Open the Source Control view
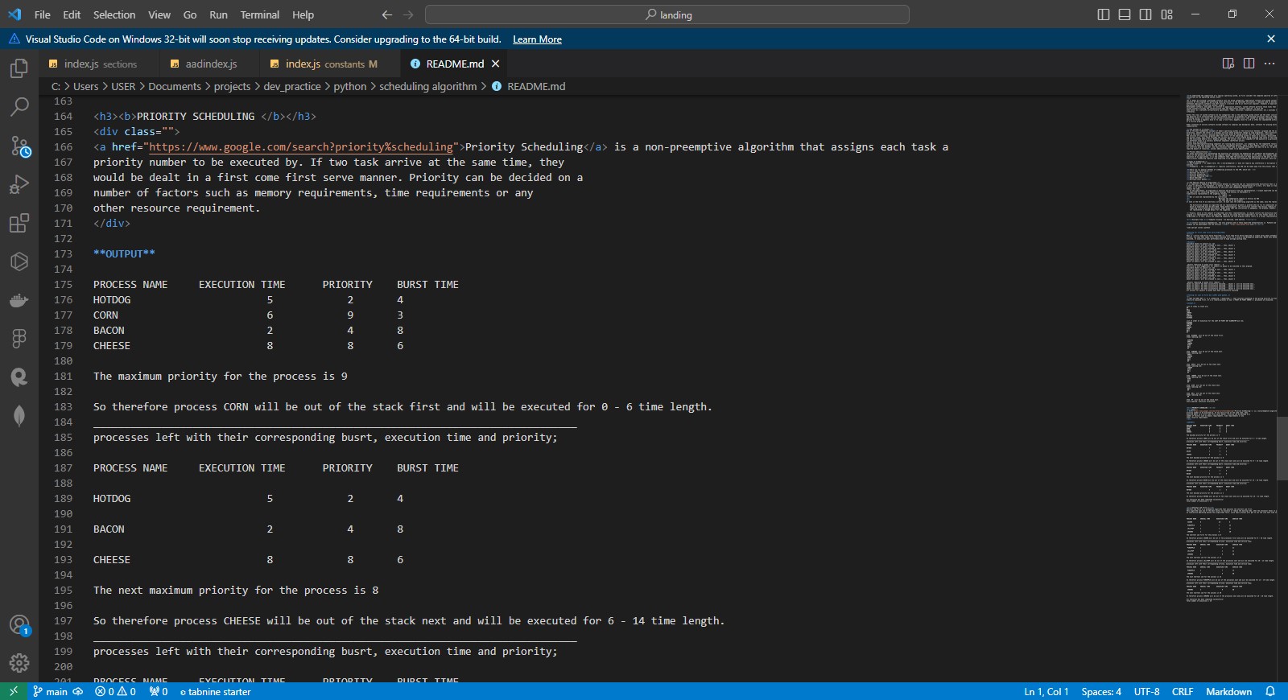 click(19, 146)
